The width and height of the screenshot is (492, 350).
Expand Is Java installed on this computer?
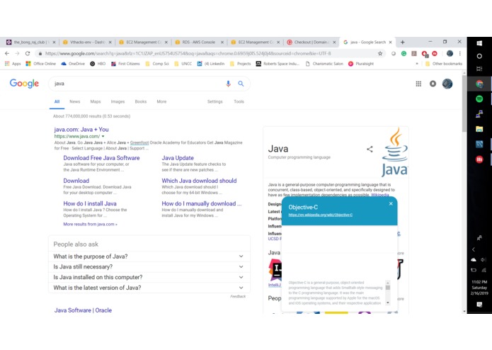[x=149, y=277]
